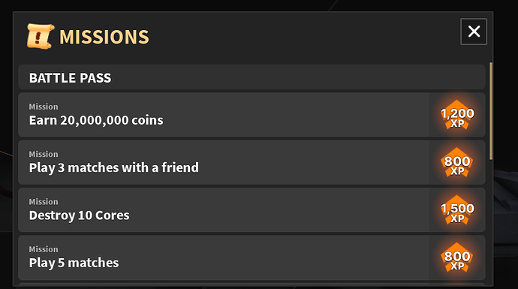Click partially visible mission row at bottom
The height and width of the screenshot is (289, 518).
(251, 284)
